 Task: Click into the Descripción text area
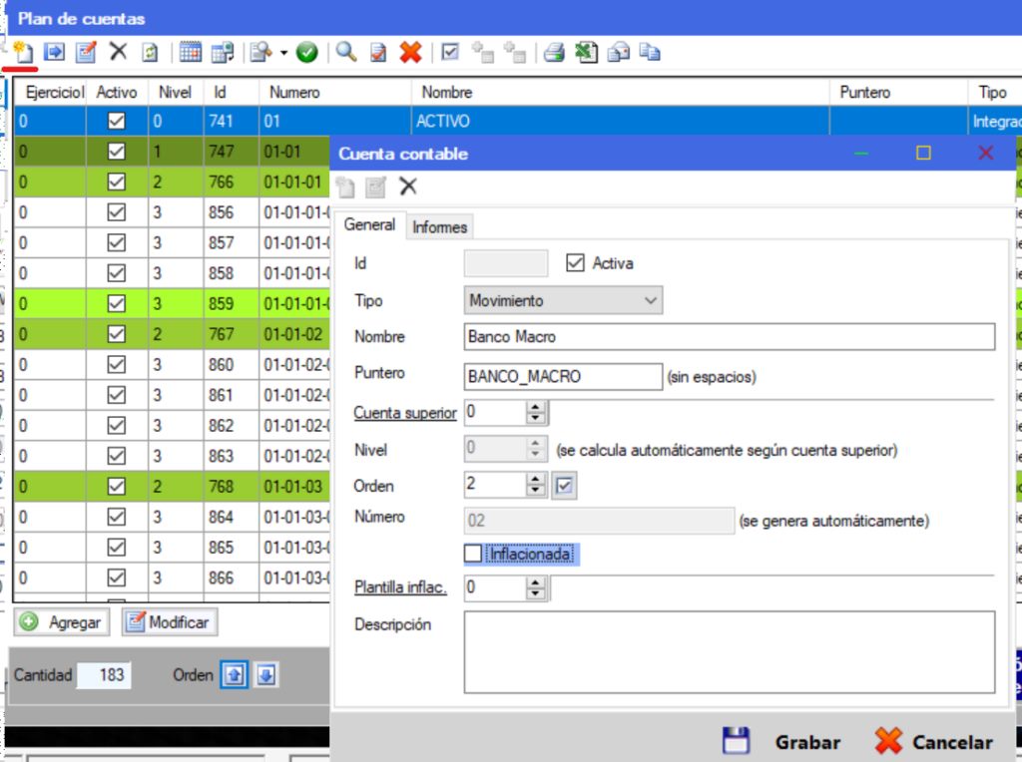point(730,652)
